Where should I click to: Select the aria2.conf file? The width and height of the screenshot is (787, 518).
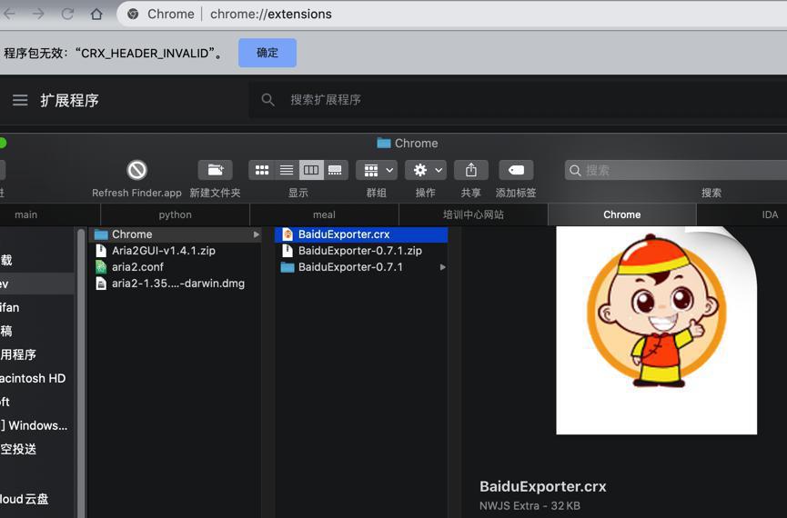[176, 267]
